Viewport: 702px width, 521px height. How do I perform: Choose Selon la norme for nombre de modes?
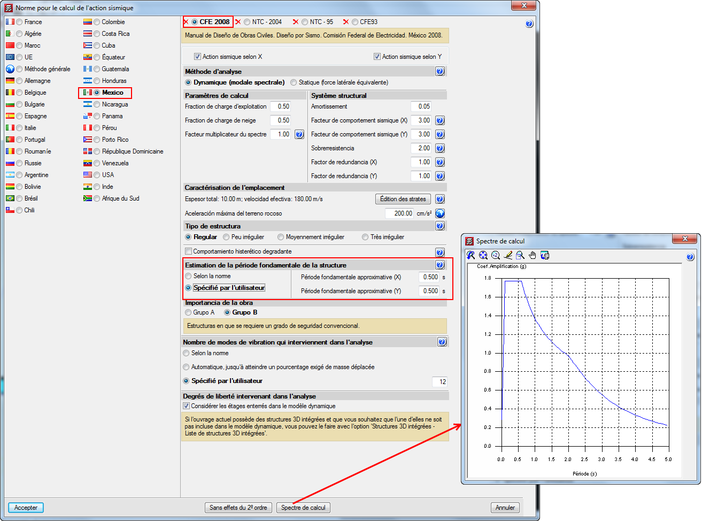coord(186,353)
